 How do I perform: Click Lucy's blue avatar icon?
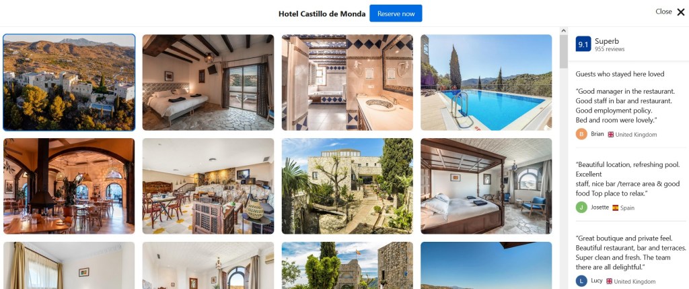[x=581, y=281]
